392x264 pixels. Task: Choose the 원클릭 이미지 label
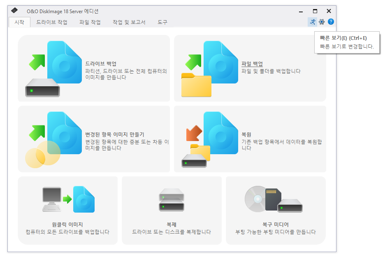click(x=67, y=225)
